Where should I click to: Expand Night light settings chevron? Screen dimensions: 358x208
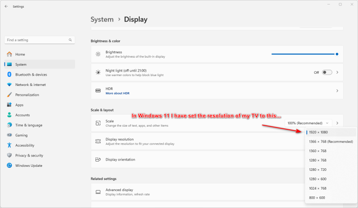[337, 72]
